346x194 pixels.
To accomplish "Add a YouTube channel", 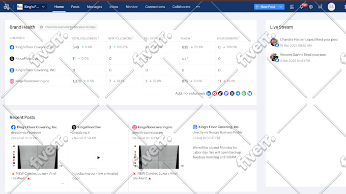I will 215,93.
